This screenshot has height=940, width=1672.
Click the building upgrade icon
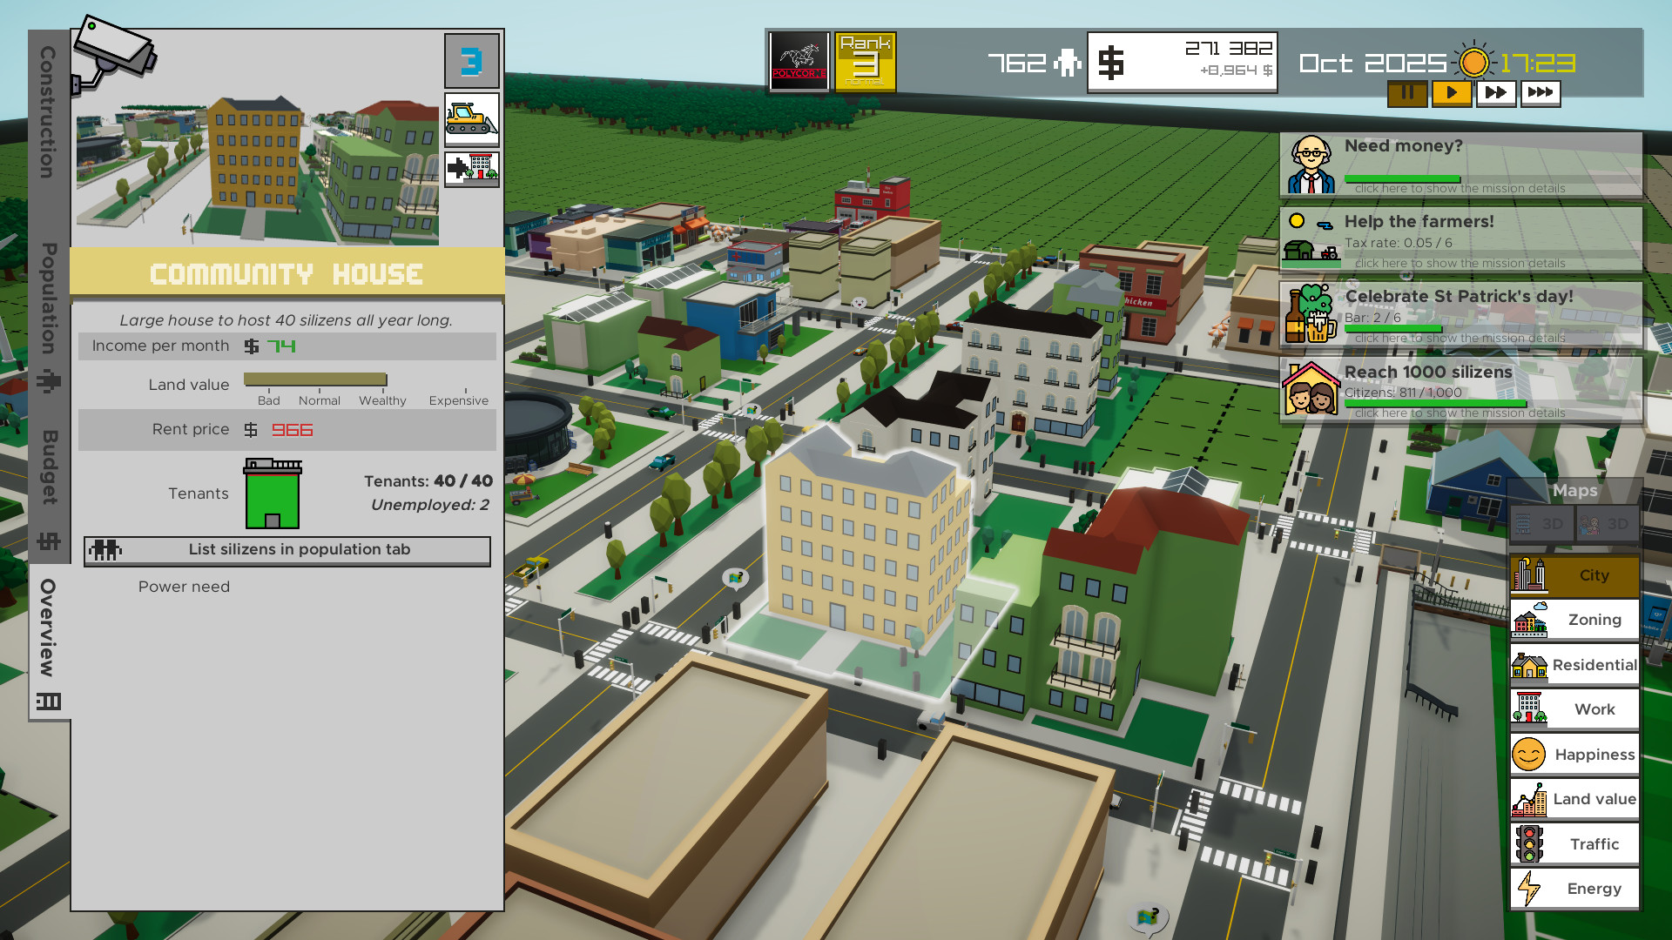pyautogui.click(x=471, y=168)
